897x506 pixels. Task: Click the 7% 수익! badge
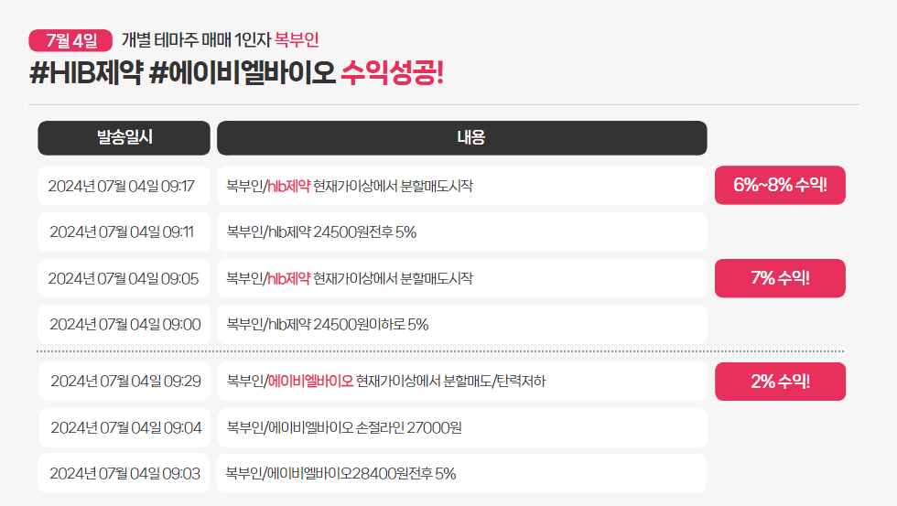(780, 278)
